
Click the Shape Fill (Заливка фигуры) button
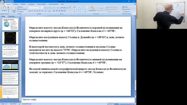(112, 7)
